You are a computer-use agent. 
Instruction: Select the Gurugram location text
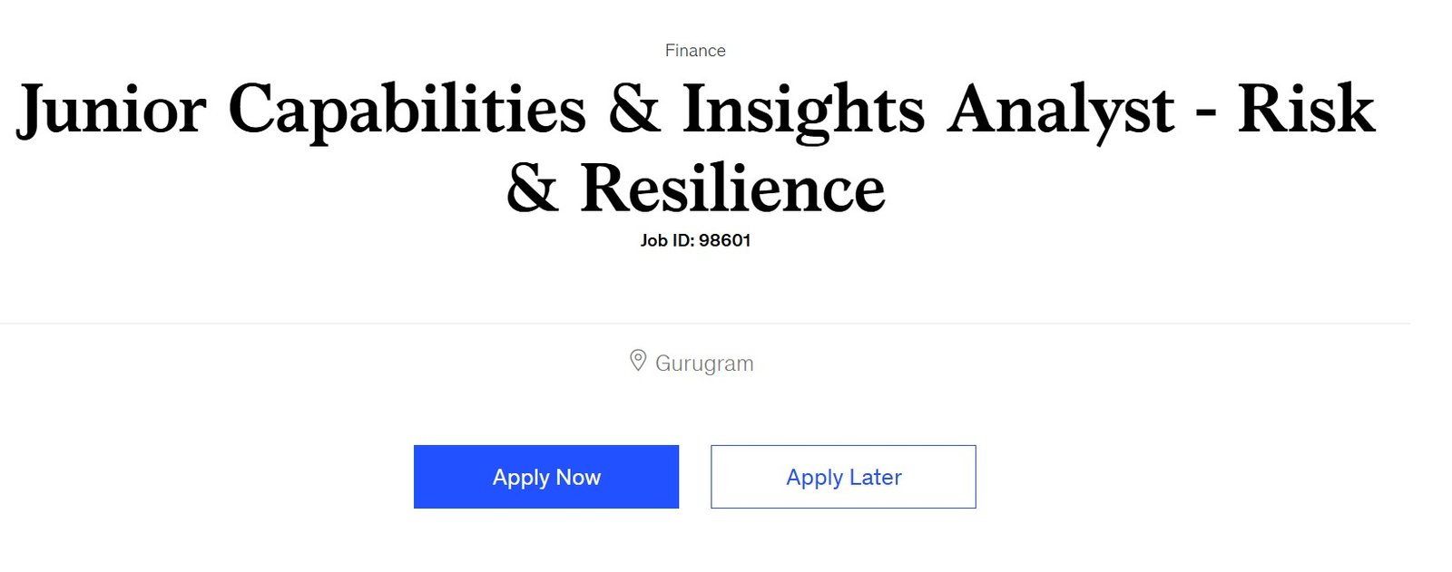pos(704,364)
